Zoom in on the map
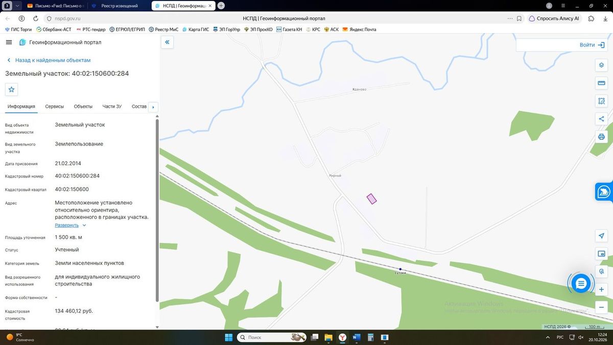The image size is (613, 345). click(x=601, y=289)
